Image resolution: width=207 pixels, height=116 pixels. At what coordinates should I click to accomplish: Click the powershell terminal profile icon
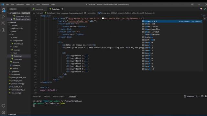coord(185,96)
